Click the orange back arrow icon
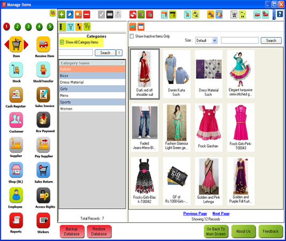 tap(133, 27)
